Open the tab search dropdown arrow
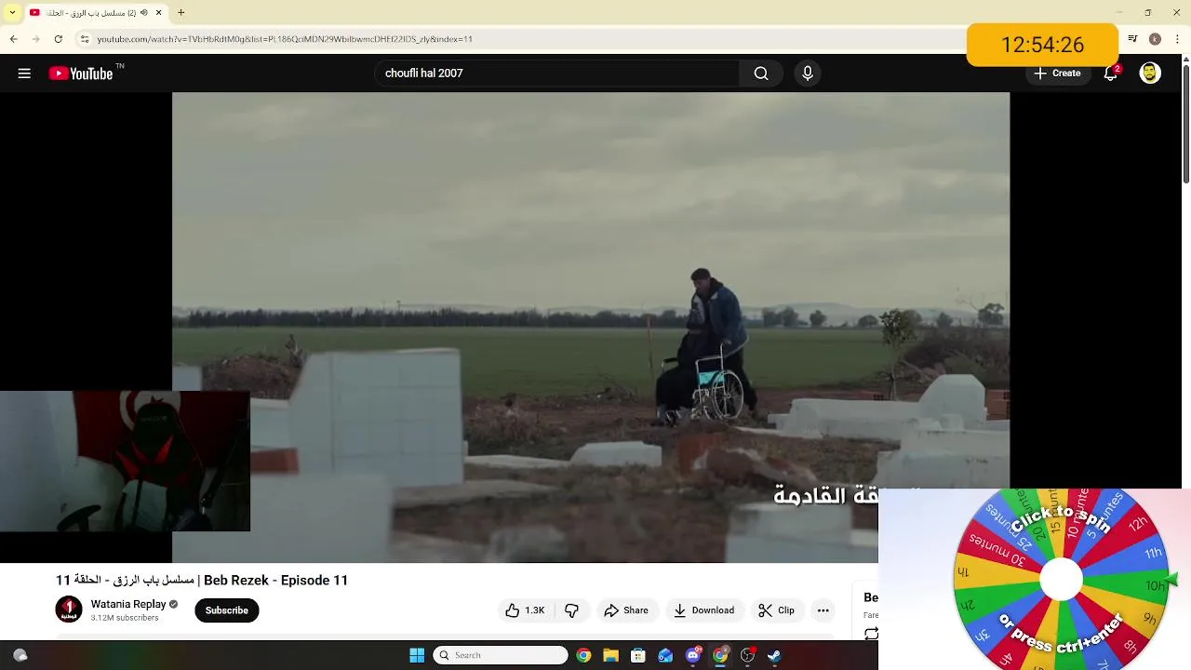 click(12, 13)
